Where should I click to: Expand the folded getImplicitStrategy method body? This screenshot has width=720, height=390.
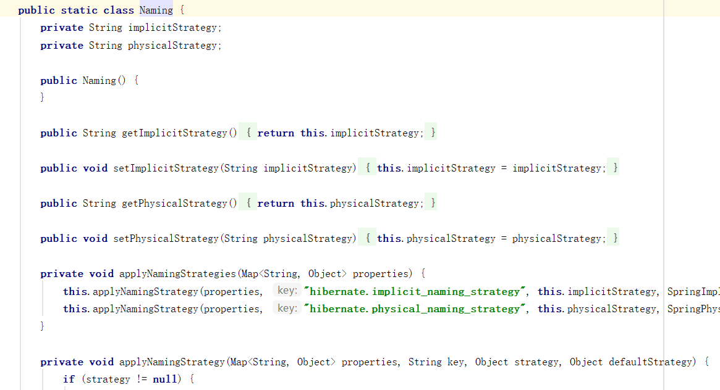coord(340,132)
